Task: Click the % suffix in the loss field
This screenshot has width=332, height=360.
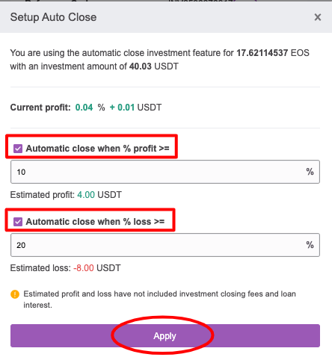Action: click(310, 245)
